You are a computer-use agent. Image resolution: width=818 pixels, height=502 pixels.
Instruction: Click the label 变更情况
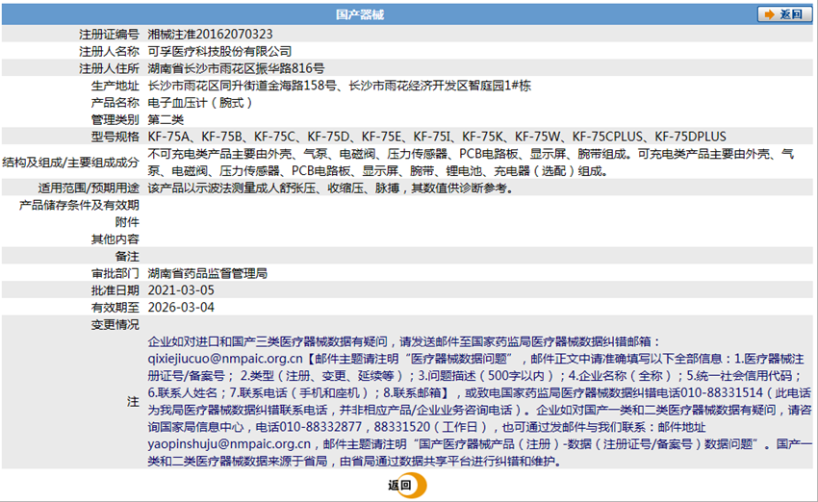[x=115, y=324]
